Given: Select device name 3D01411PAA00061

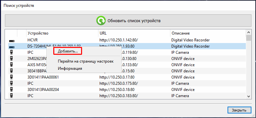Looking at the screenshot, I should 43,77.
